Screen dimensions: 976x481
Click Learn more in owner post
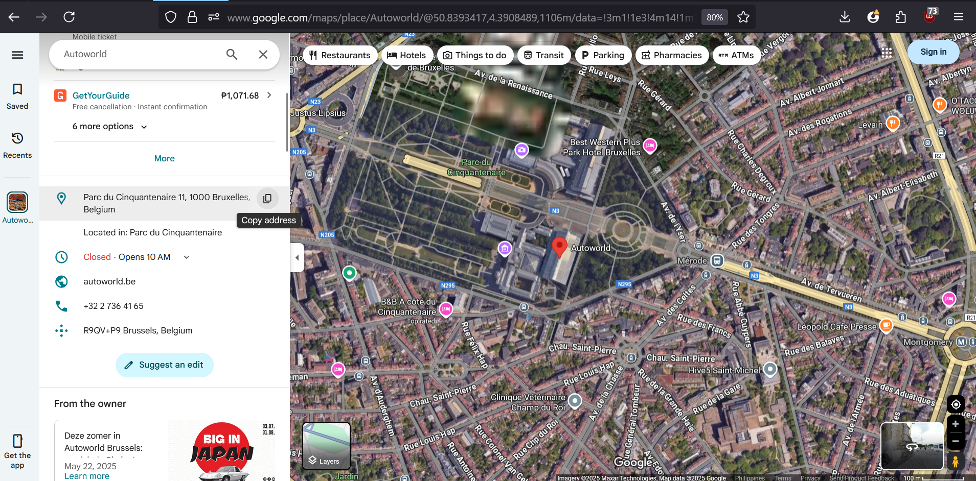[87, 476]
